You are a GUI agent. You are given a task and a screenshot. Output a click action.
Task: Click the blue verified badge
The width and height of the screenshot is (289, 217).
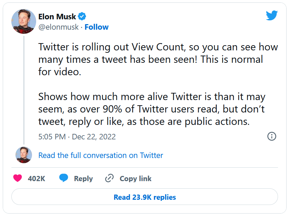tap(82, 16)
